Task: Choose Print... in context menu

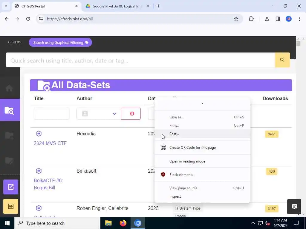Action: [x=202, y=126]
